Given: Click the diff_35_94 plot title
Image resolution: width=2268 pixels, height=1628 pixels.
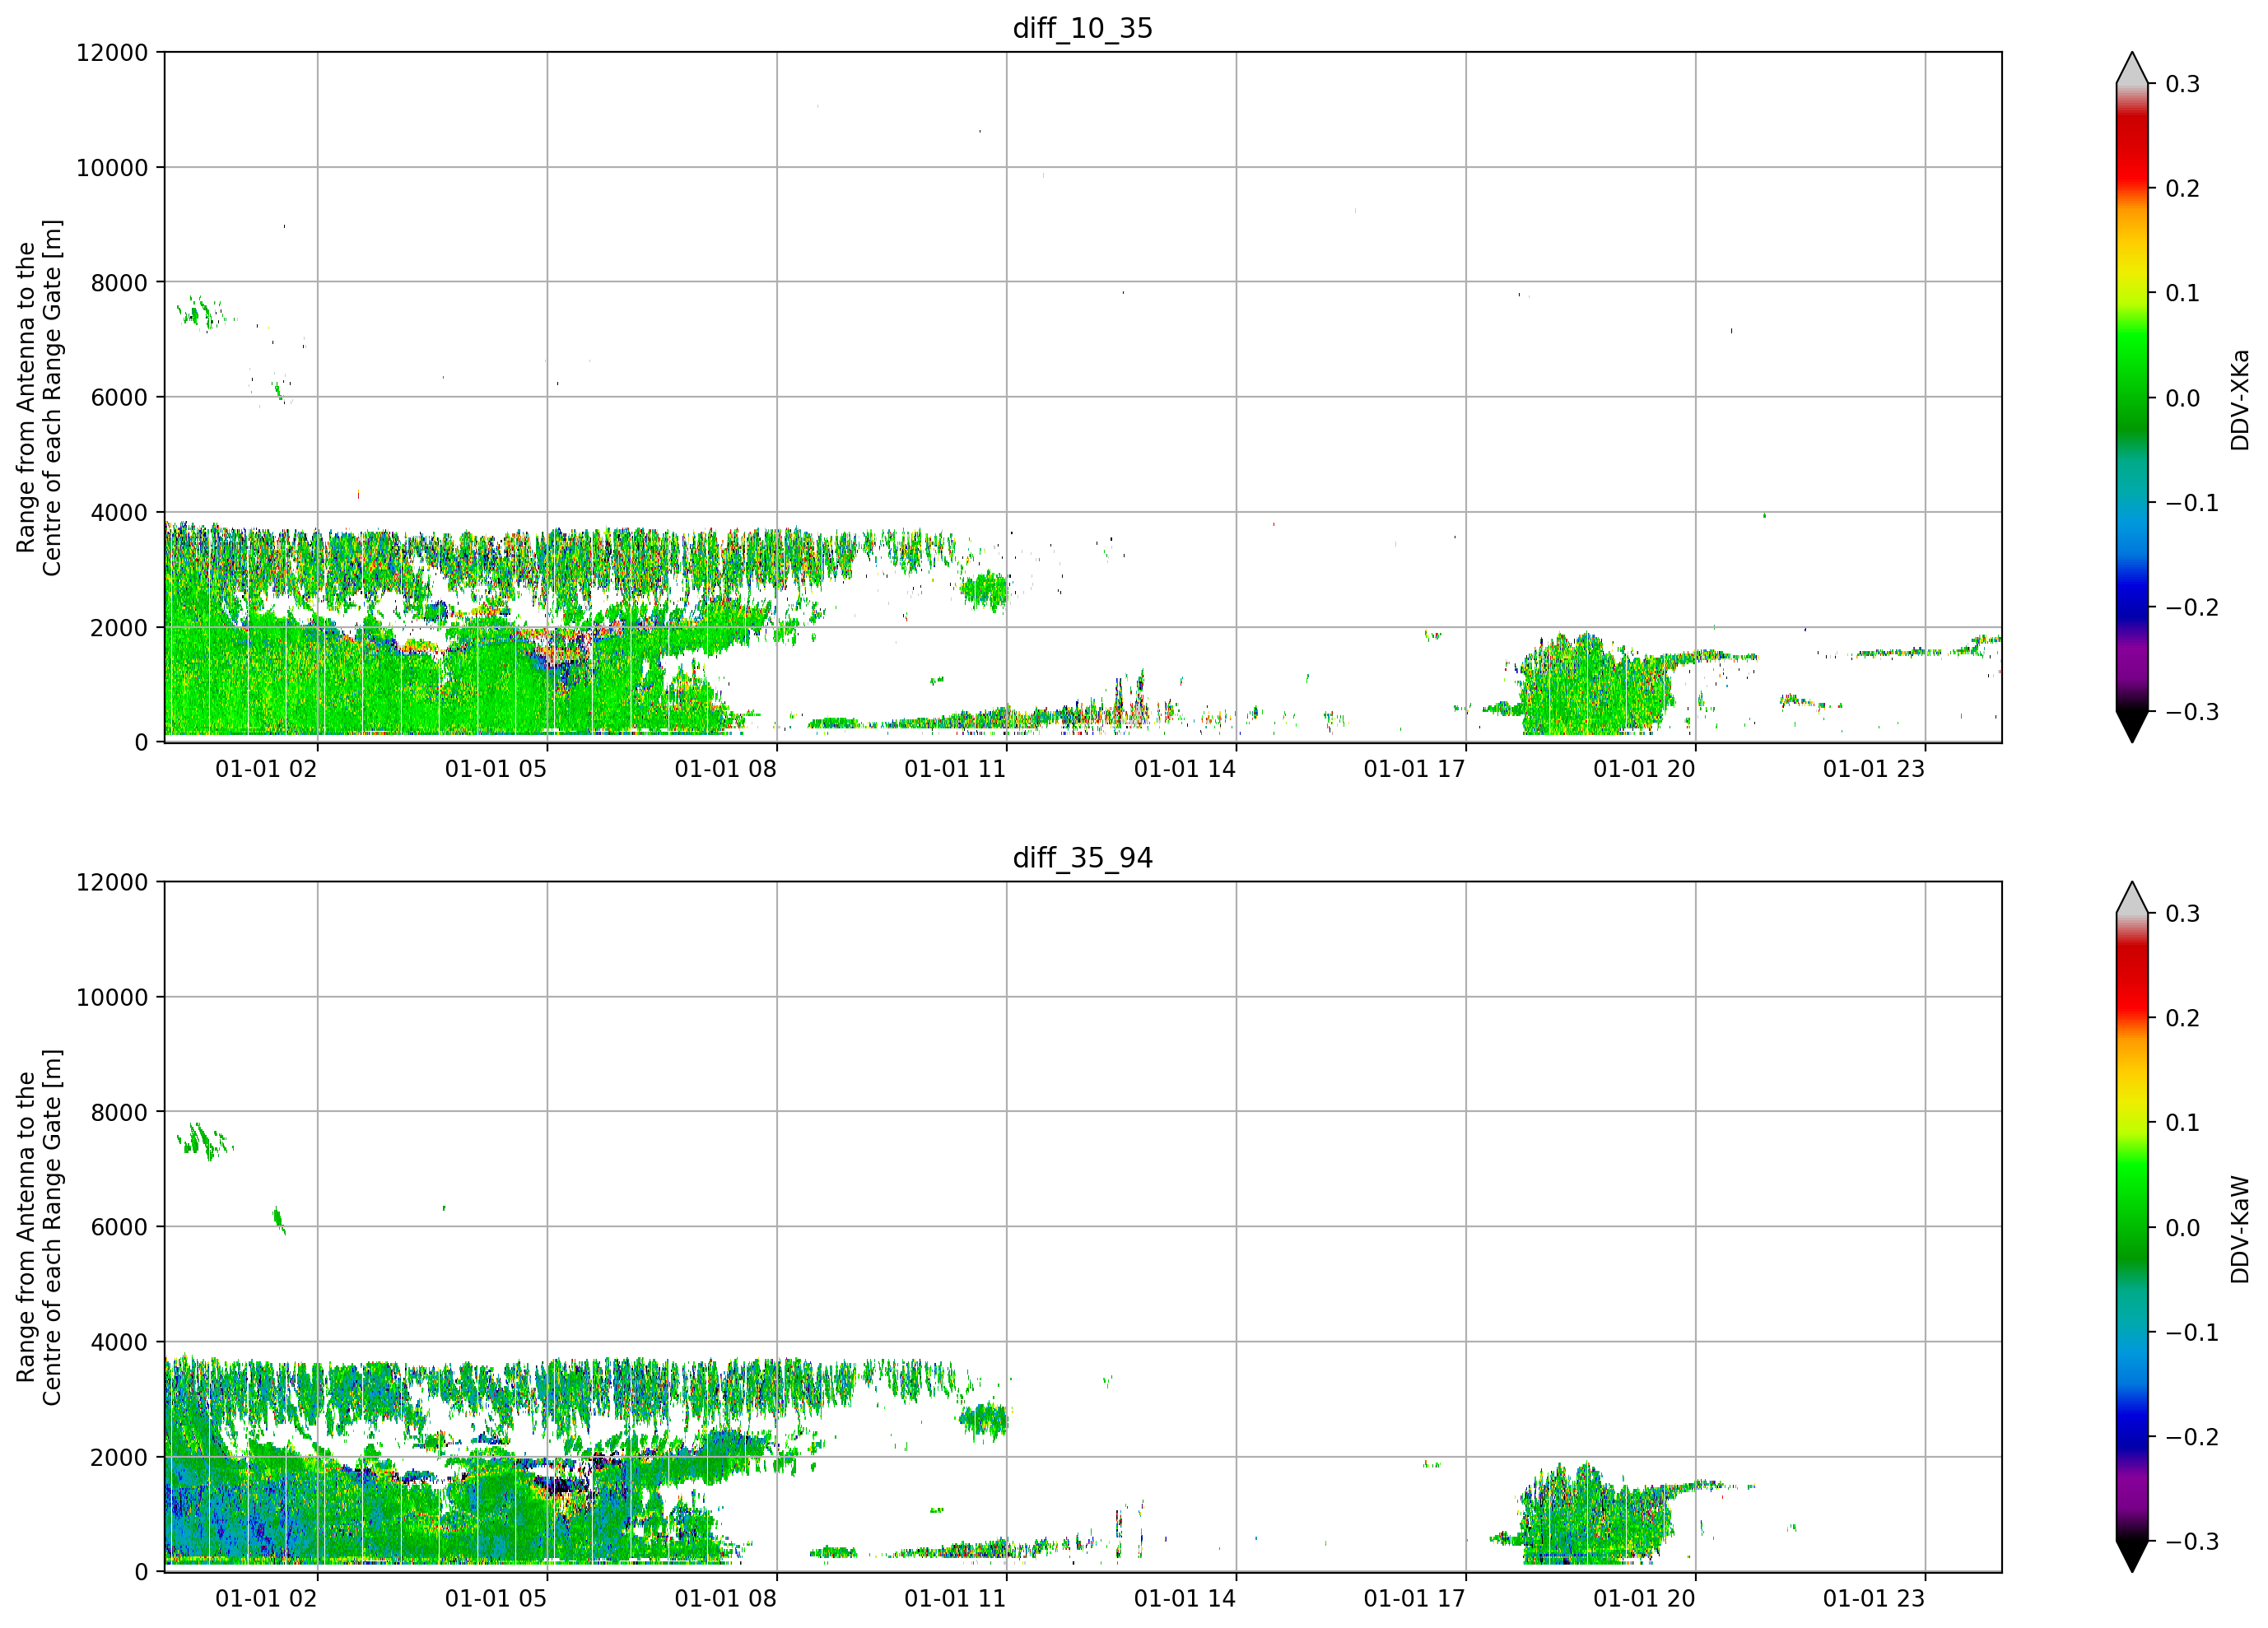Looking at the screenshot, I should click(x=1082, y=857).
